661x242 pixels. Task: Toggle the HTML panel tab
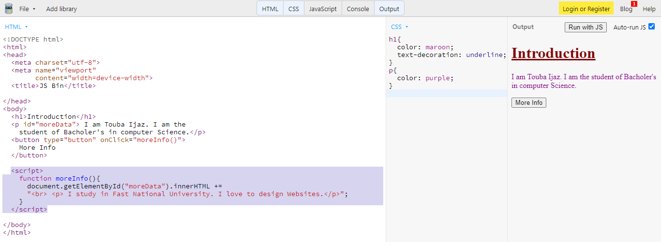(270, 9)
